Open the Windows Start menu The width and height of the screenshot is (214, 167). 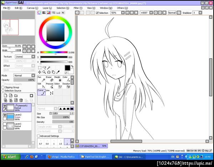click(11, 157)
